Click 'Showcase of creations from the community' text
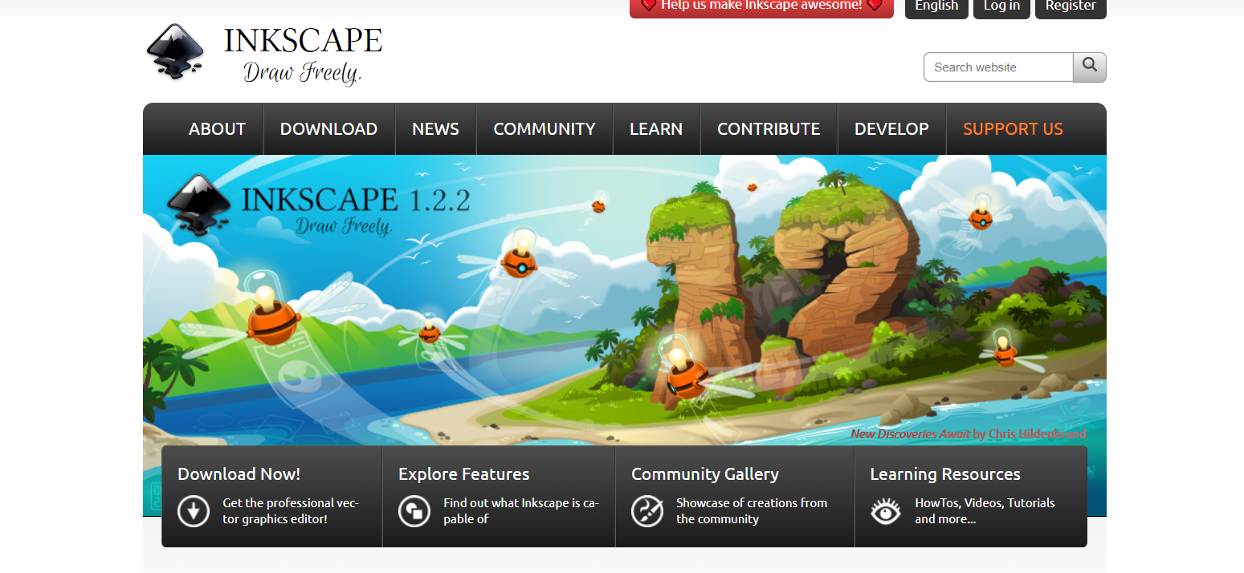 (752, 511)
